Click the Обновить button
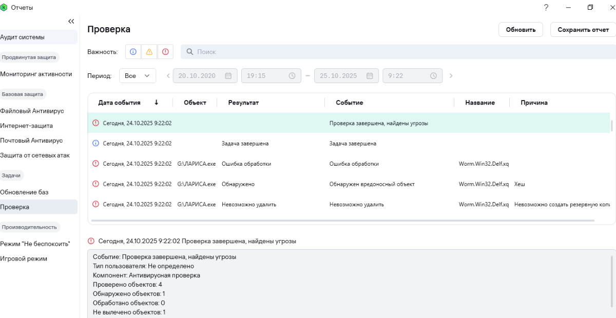The height and width of the screenshot is (318, 616). (x=521, y=30)
